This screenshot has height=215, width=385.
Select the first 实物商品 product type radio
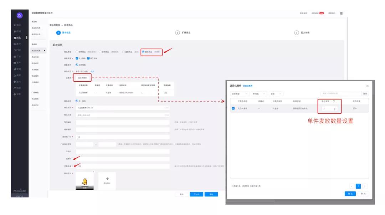pos(77,52)
